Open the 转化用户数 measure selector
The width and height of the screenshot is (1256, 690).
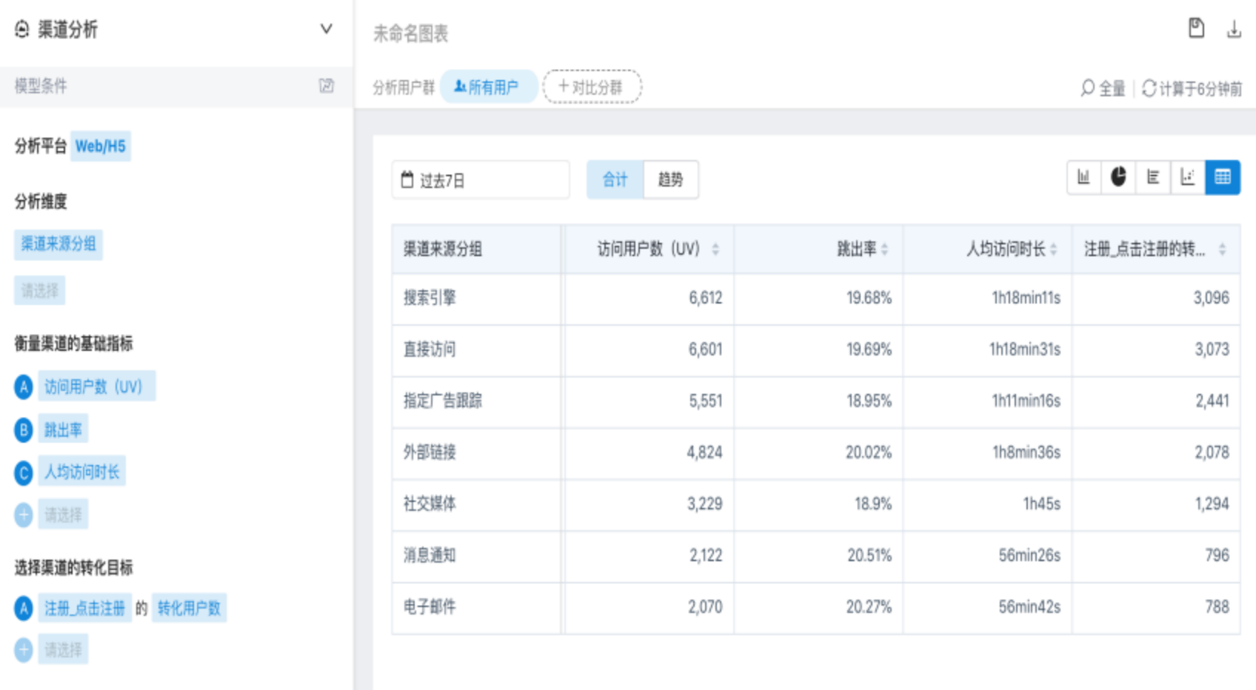189,608
